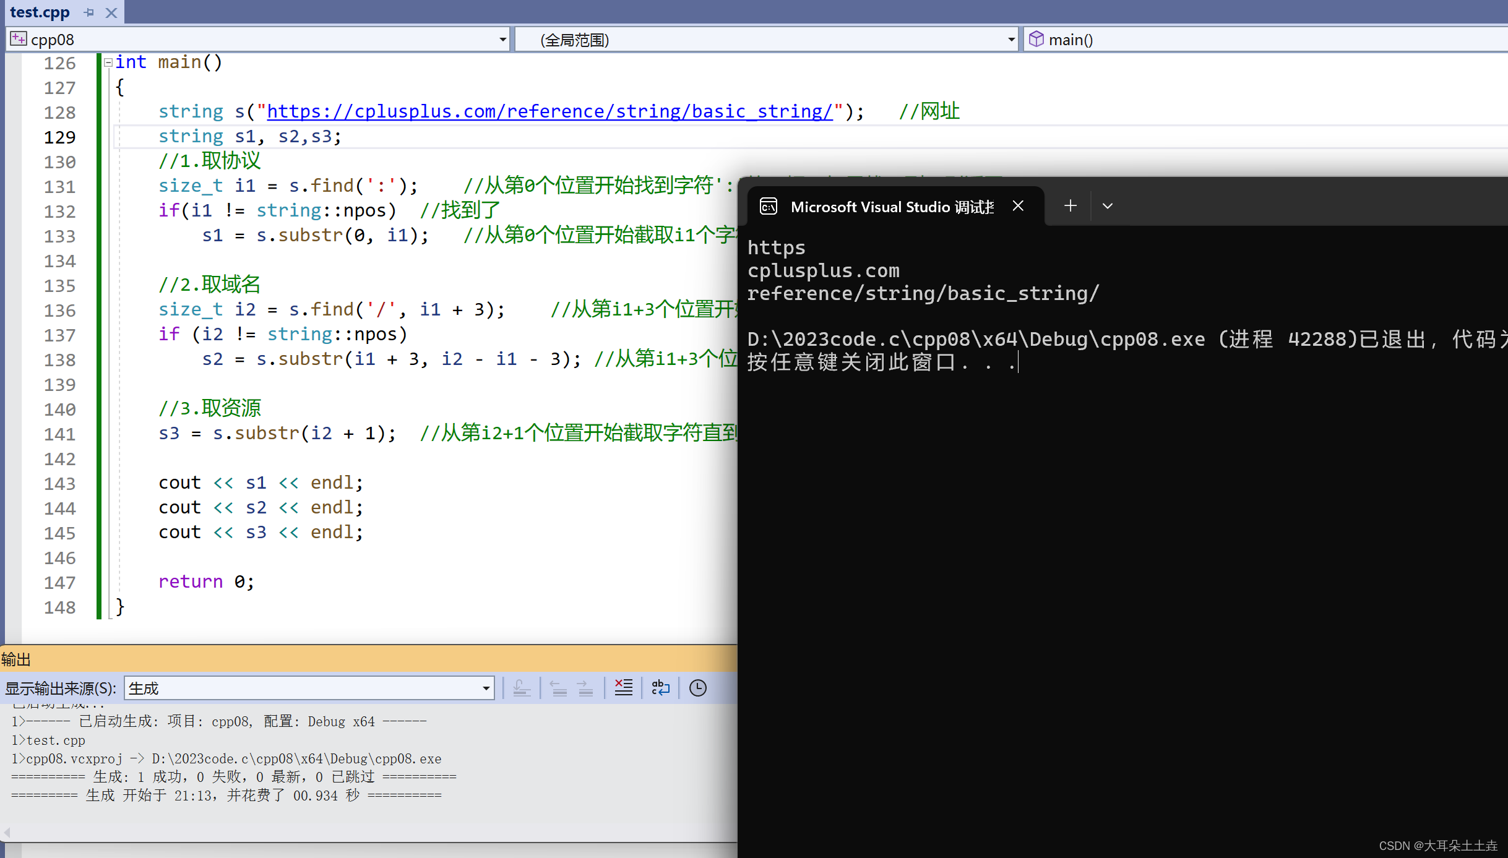
Task: Collapse the main() function outline
Action: [108, 62]
